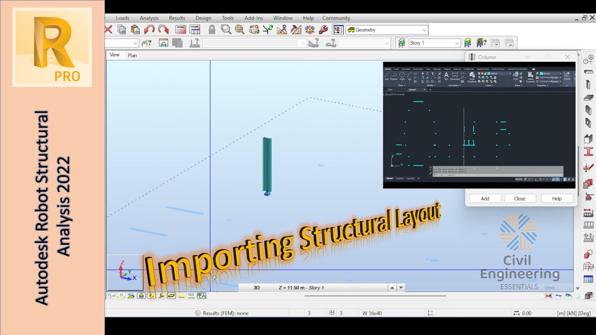Click the story down icon
Screen dimensions: 596x335
[495, 43]
